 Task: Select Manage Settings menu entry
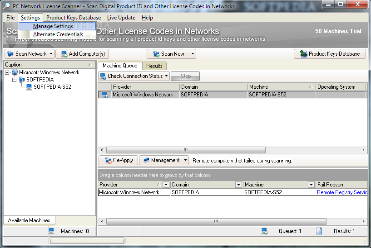pos(57,26)
